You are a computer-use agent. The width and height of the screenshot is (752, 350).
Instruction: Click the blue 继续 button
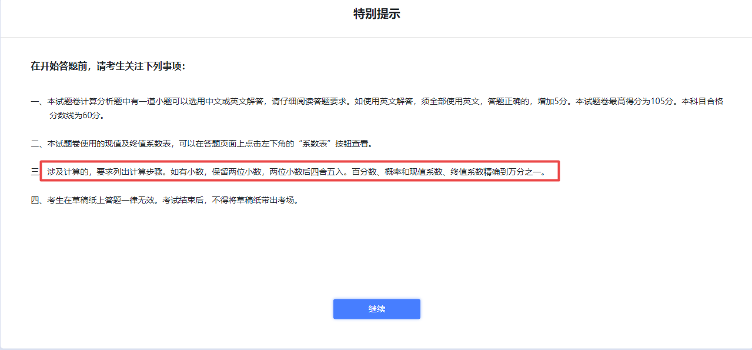coord(376,309)
